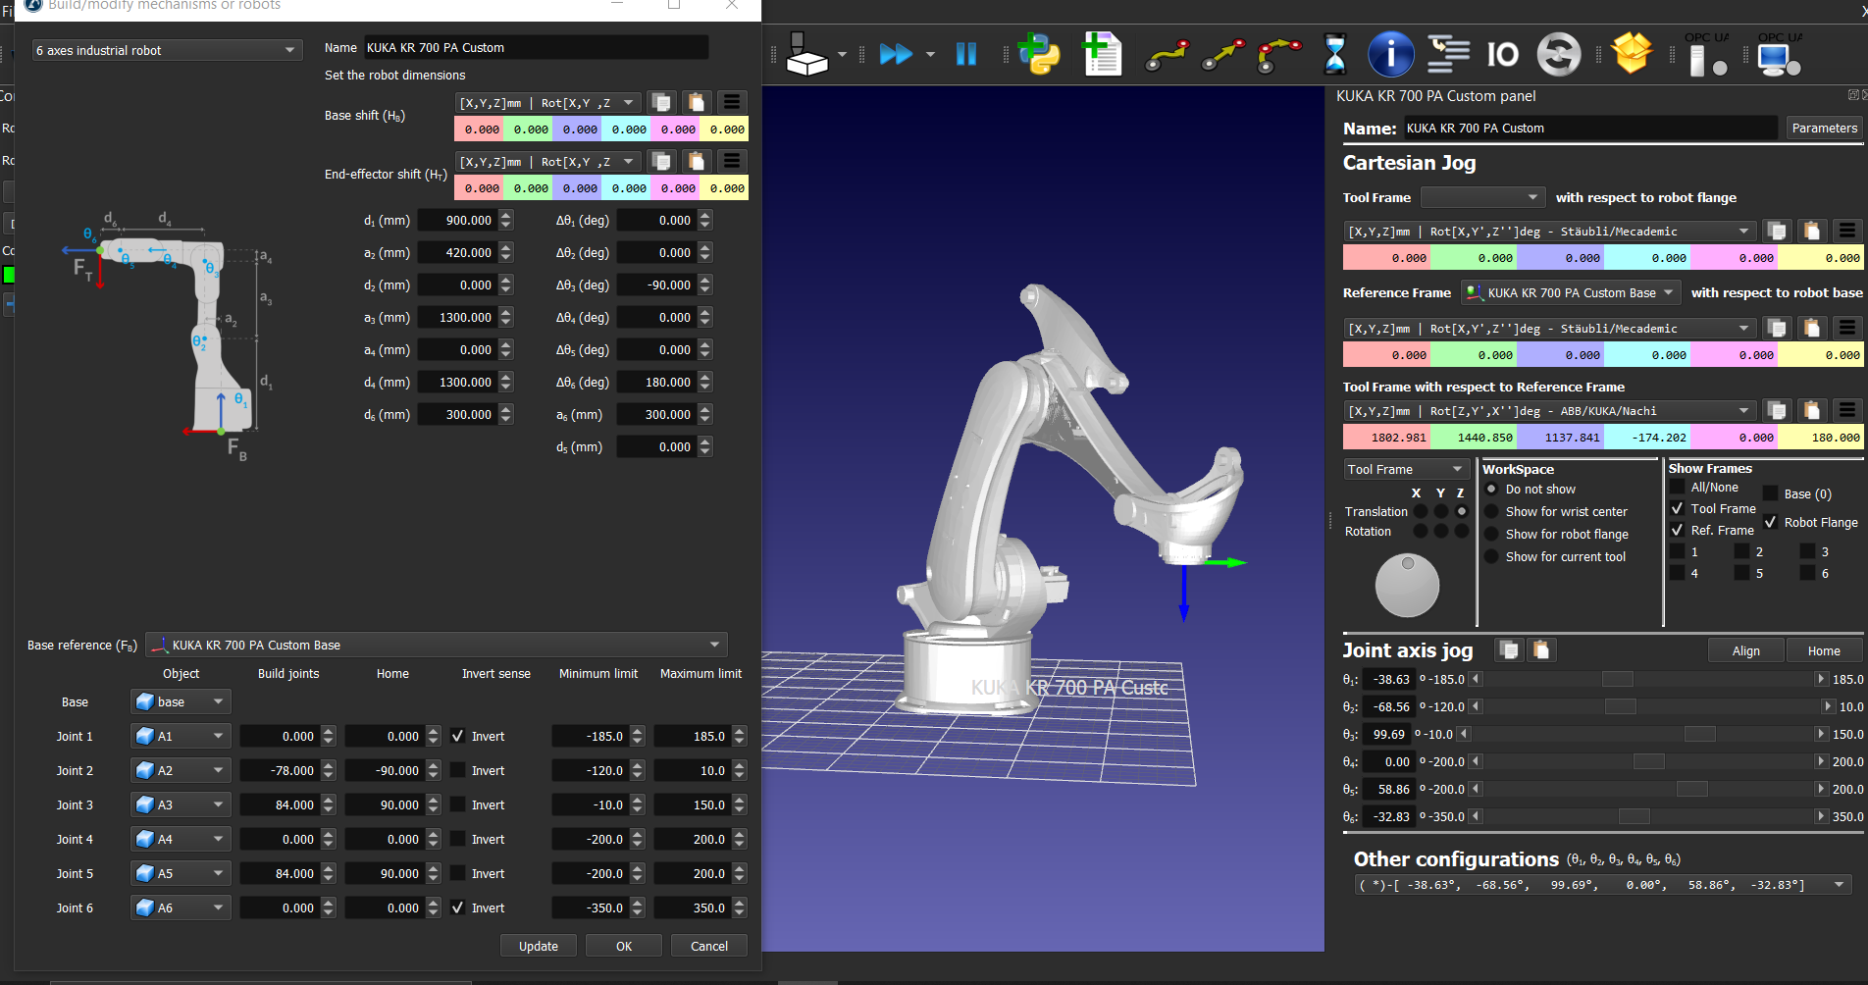Screen dimensions: 1868x985
Task: Open the yellow package box icon
Action: 1632,53
